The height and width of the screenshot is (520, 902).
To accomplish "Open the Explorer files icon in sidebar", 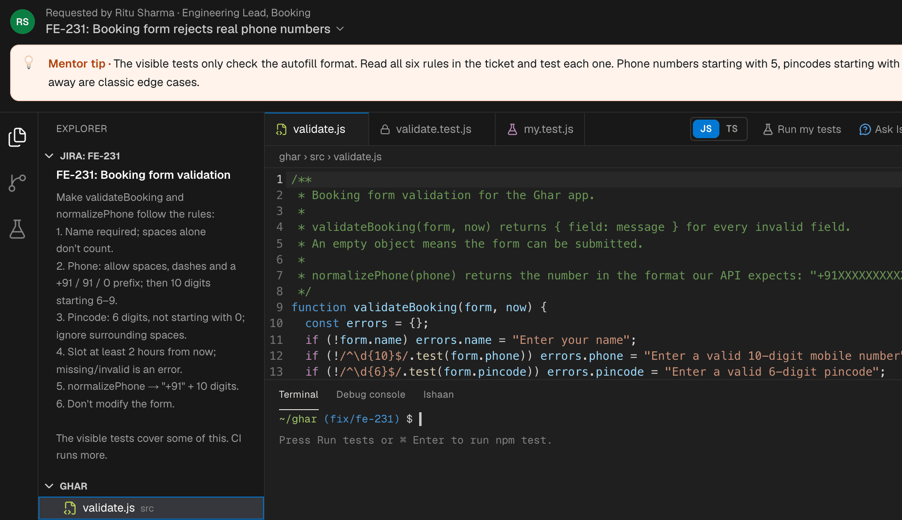I will tap(17, 137).
